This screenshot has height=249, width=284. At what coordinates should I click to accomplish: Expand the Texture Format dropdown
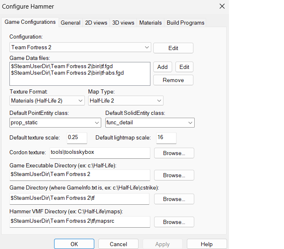[47, 101]
